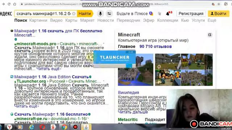Open minecraft-pe.ru site link
Viewport: 232px width, 130px height.
point(32,119)
